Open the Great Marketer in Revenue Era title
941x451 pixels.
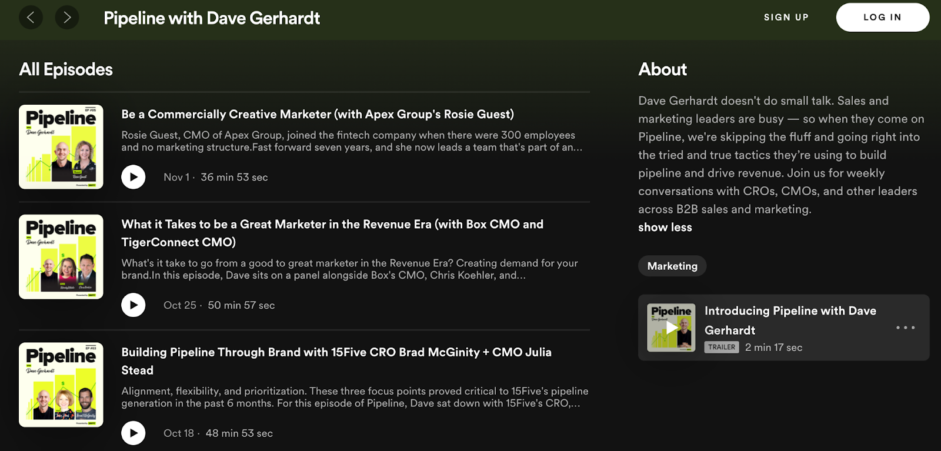tap(332, 233)
